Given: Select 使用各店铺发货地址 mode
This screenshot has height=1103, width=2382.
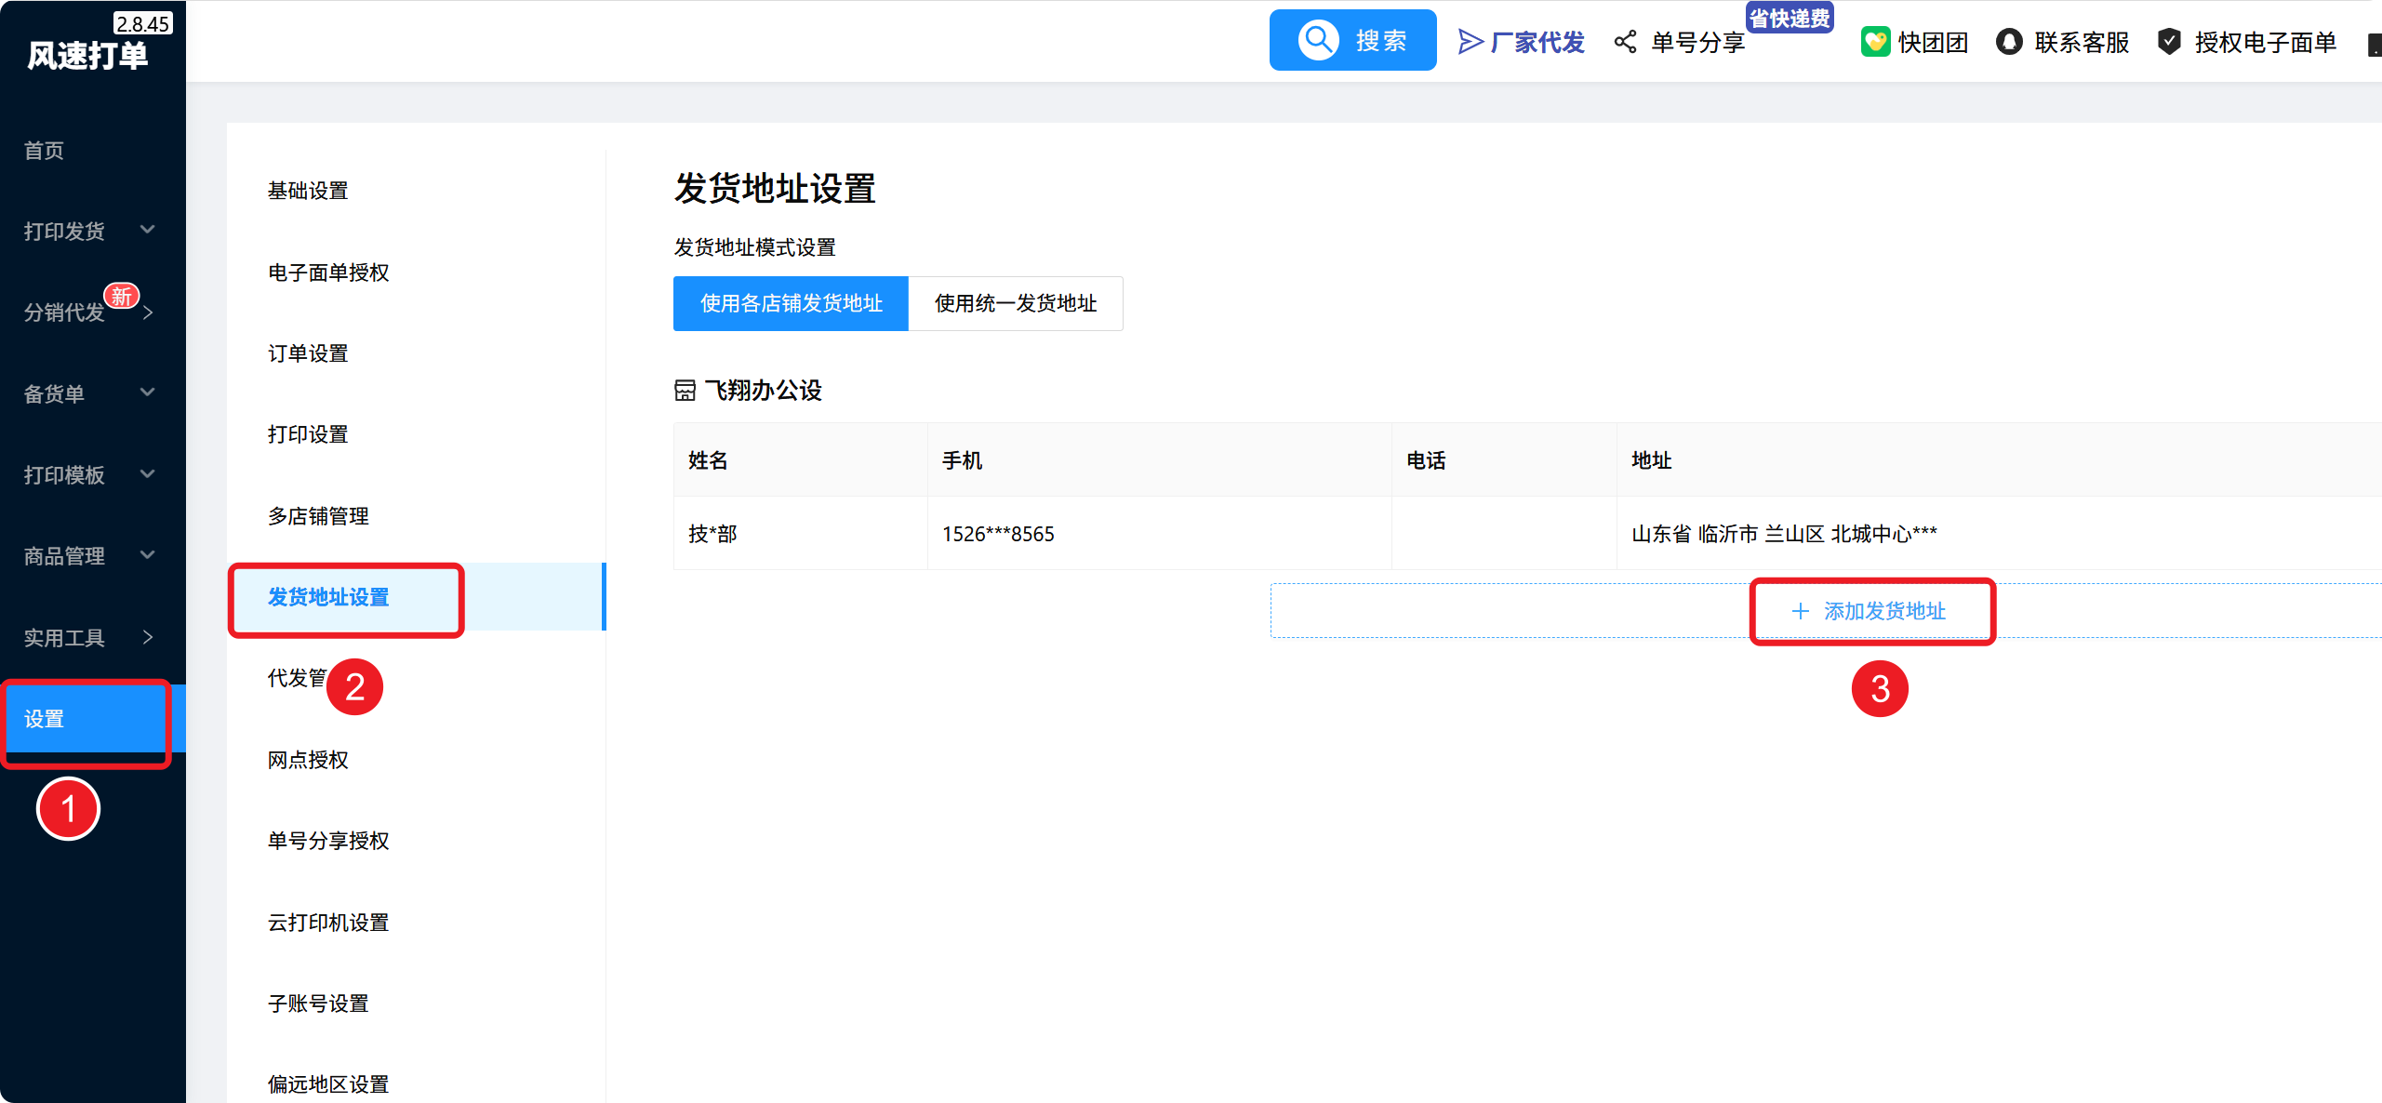Looking at the screenshot, I should coord(791,303).
